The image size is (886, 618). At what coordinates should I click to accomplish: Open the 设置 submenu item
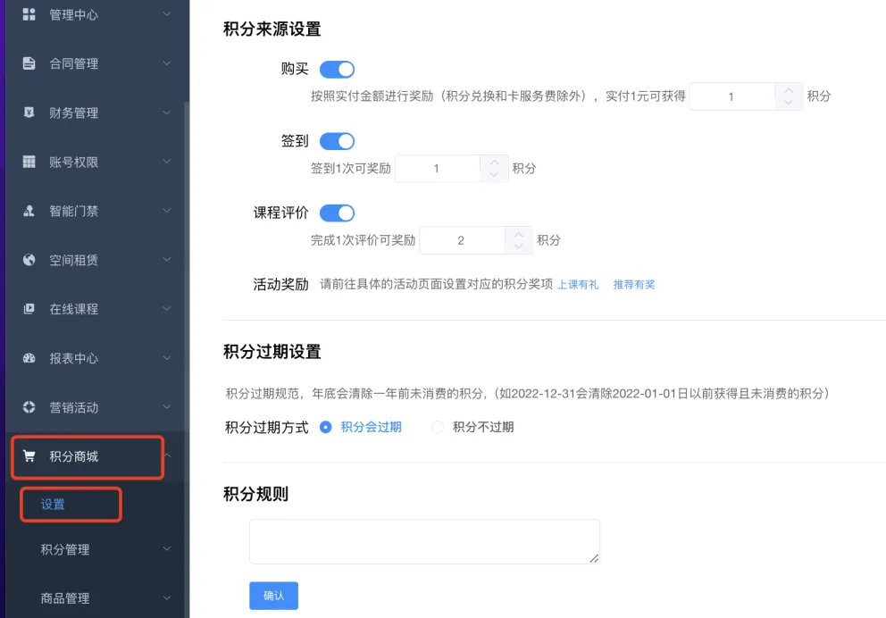(54, 505)
